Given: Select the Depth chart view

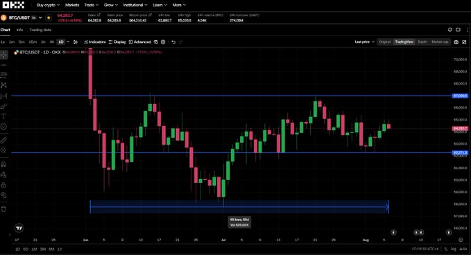Looking at the screenshot, I should pyautogui.click(x=422, y=42).
